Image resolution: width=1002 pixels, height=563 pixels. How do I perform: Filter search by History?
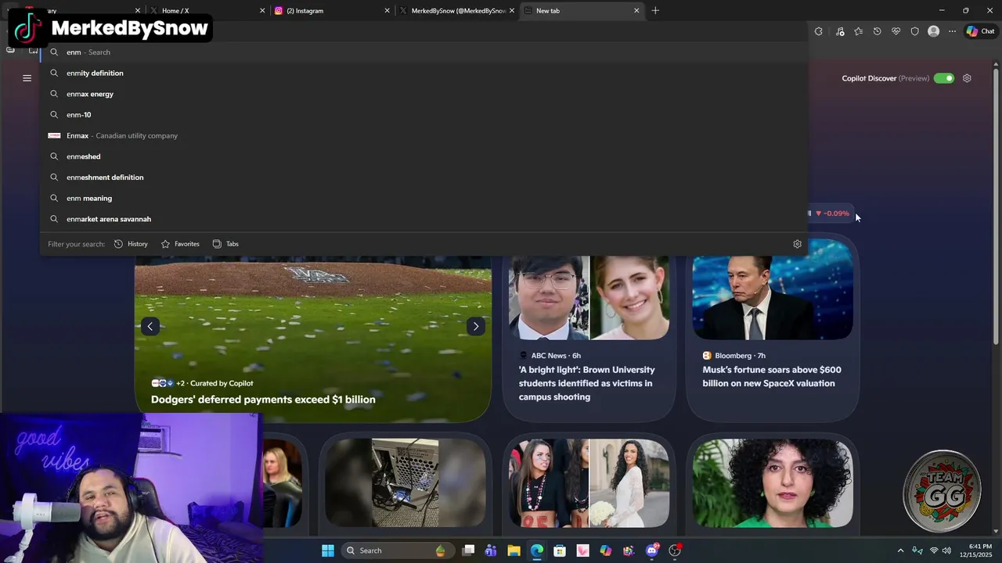coord(131,244)
